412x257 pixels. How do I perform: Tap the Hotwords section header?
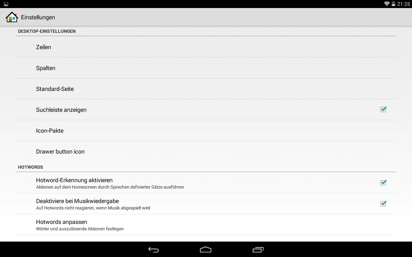(31, 167)
